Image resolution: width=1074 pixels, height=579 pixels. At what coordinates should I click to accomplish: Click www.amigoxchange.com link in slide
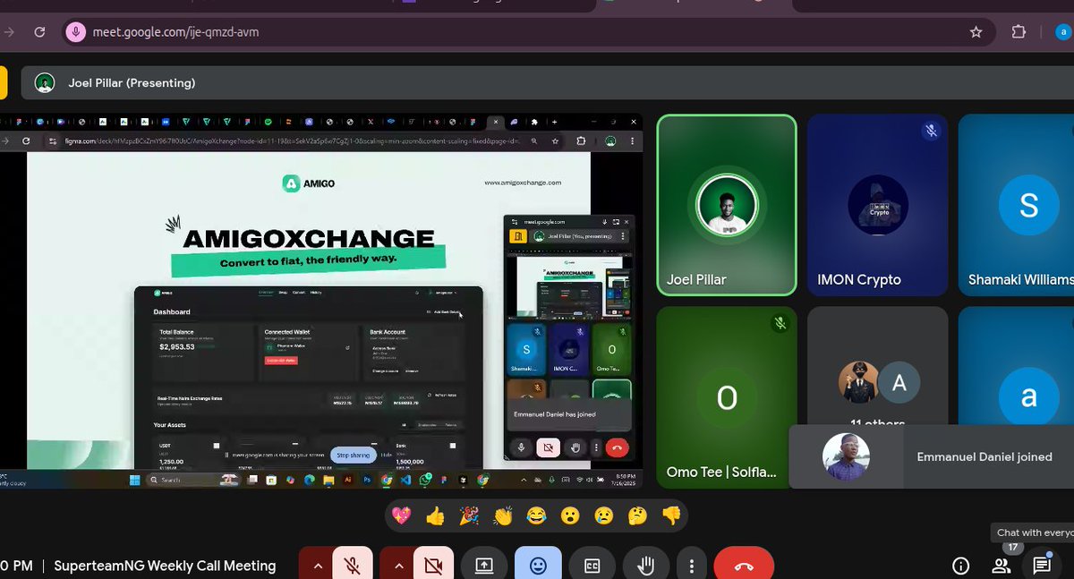523,183
